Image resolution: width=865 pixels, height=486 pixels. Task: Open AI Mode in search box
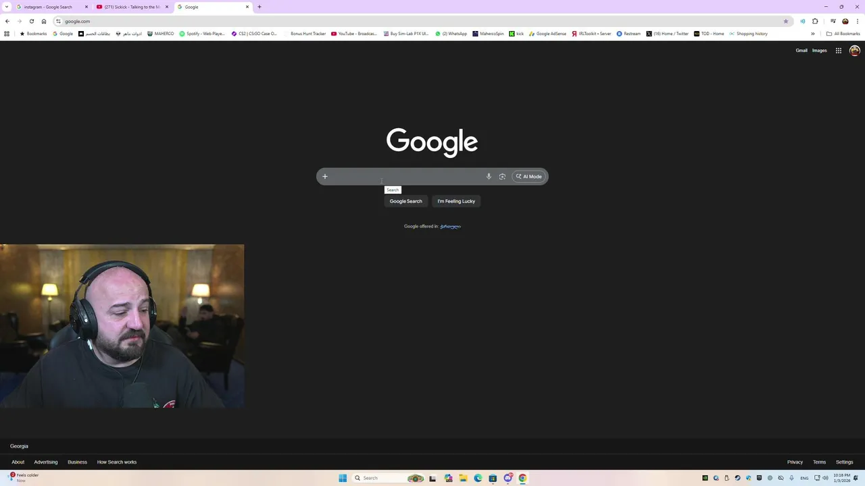coord(529,177)
